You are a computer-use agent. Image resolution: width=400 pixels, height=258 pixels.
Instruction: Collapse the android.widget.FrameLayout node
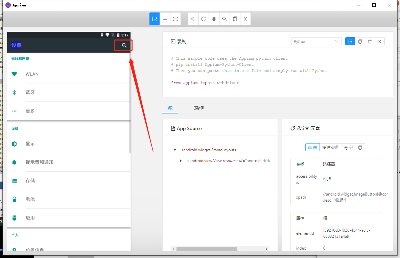click(x=175, y=150)
